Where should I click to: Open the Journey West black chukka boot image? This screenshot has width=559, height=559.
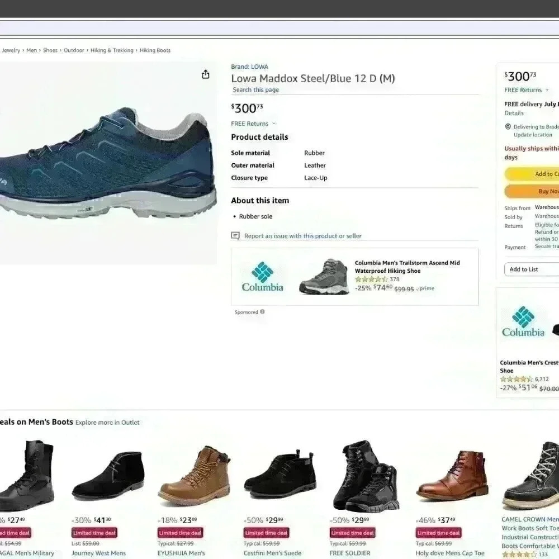point(108,476)
